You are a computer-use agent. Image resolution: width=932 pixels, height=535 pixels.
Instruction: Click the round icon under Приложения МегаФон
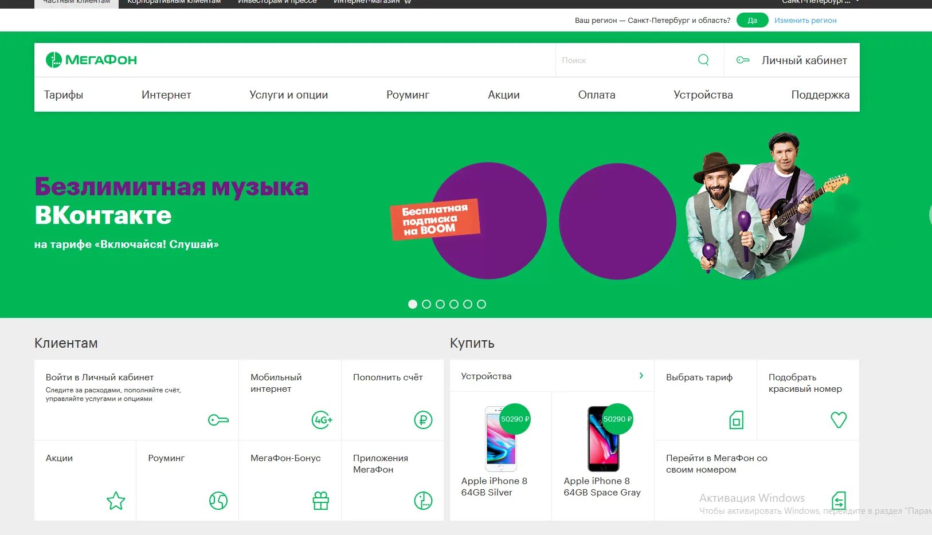pyautogui.click(x=423, y=501)
